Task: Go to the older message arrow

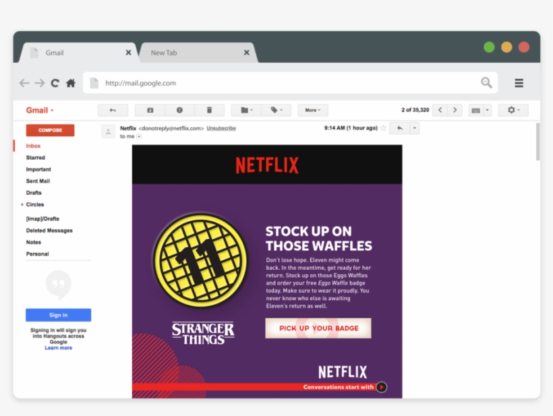Action: pyautogui.click(x=455, y=110)
